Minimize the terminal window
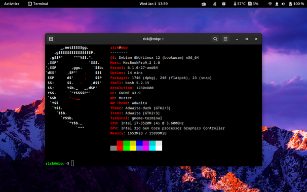The image size is (307, 192). click(237, 39)
